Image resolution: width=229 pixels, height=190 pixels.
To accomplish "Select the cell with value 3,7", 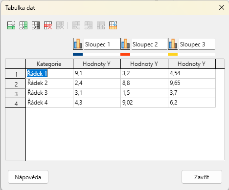I will (x=192, y=93).
